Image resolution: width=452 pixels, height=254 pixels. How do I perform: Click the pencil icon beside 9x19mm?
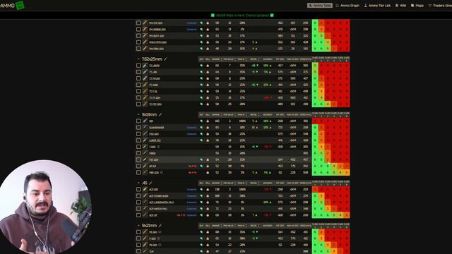(160, 114)
